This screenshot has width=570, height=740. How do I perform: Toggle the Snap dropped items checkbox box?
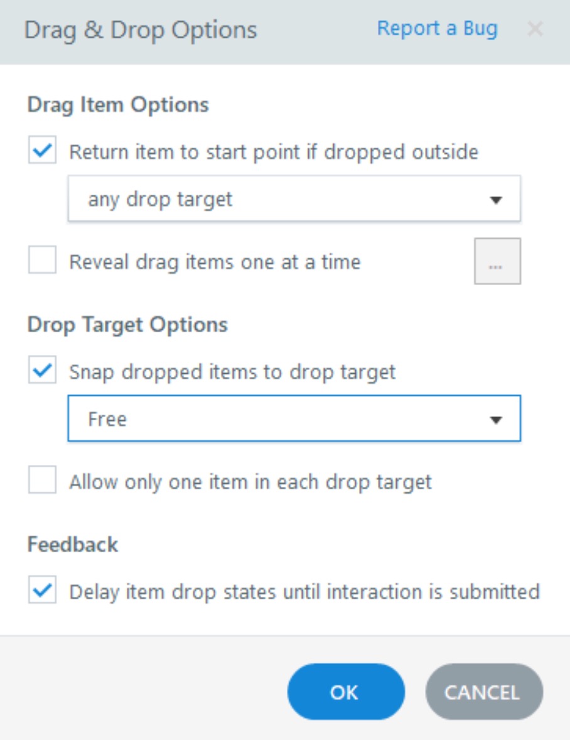(x=43, y=371)
